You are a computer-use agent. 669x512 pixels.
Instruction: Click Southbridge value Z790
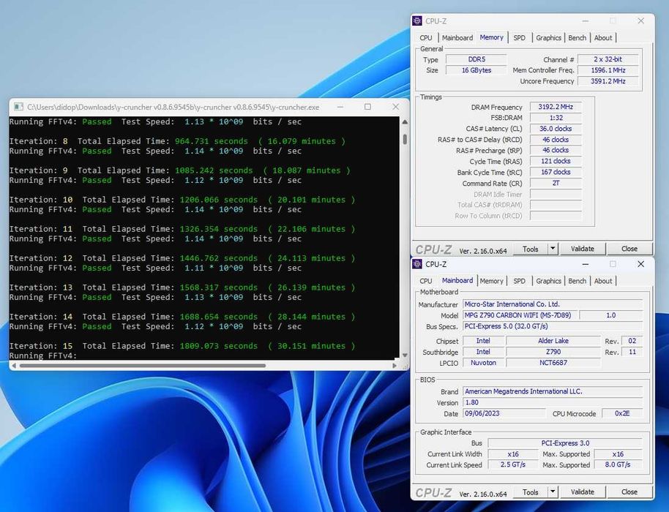click(553, 352)
